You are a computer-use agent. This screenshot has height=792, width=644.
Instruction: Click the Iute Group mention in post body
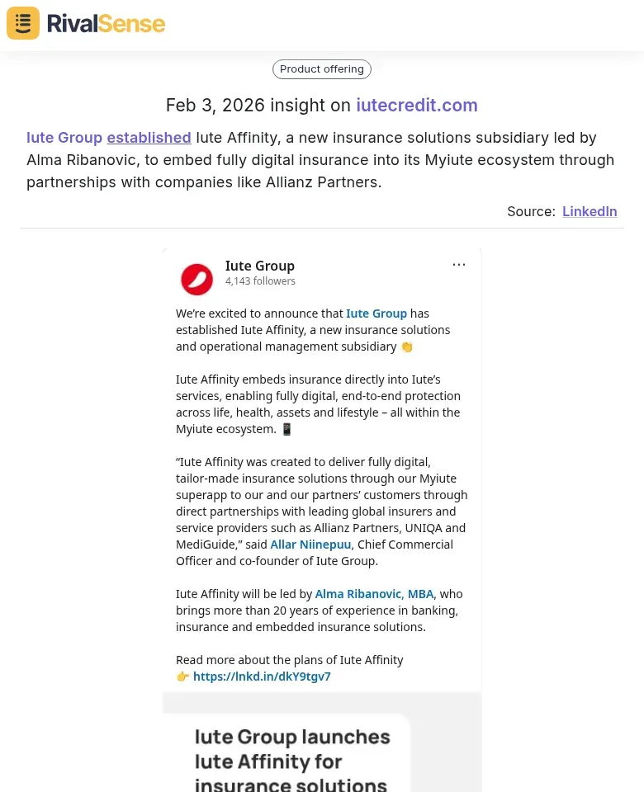(x=376, y=313)
